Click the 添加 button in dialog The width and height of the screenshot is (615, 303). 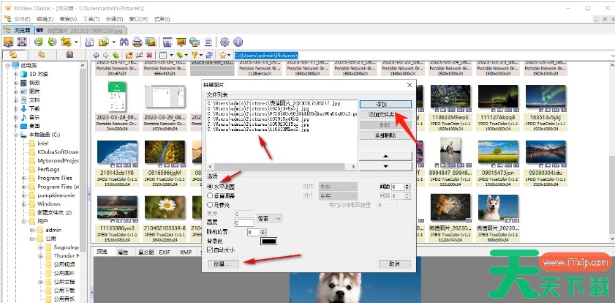tap(380, 105)
